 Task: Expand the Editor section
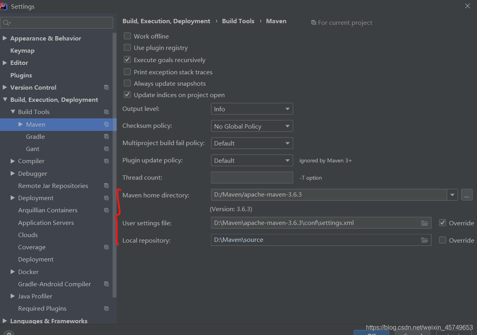click(5, 63)
